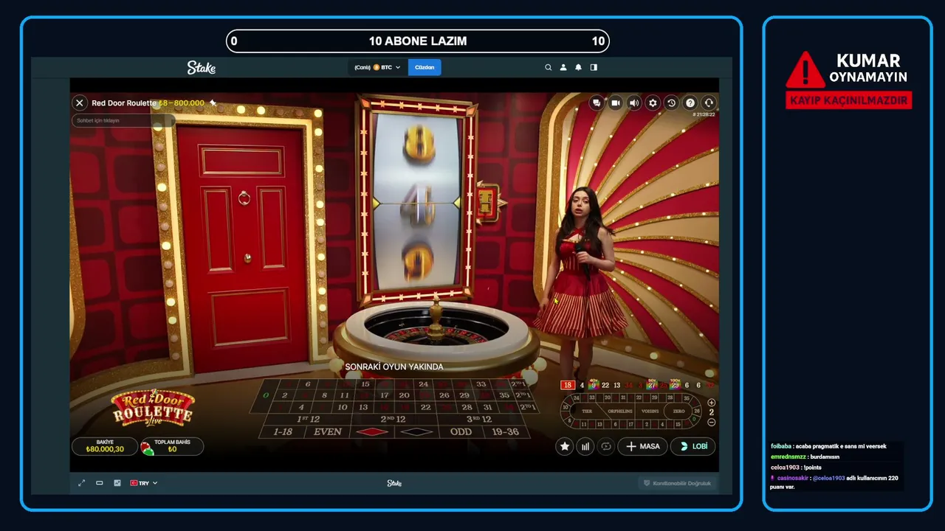Click the 100x result 29

[675, 385]
